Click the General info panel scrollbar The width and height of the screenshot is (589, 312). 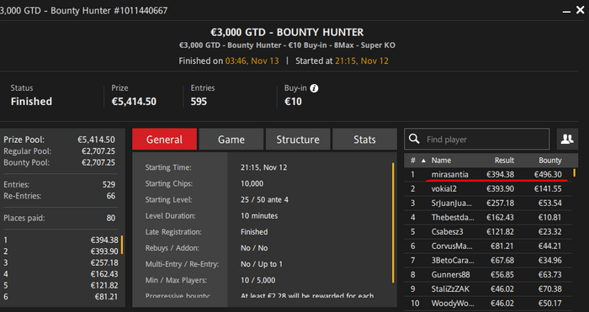point(393,223)
